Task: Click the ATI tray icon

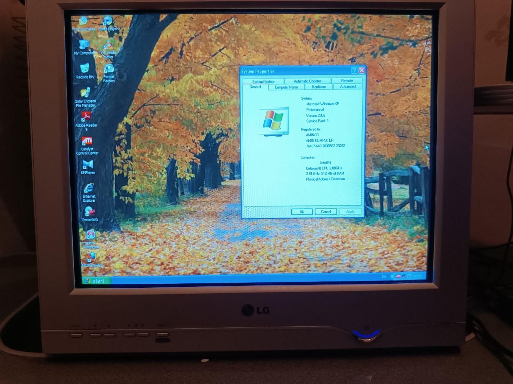Action: tap(398, 276)
